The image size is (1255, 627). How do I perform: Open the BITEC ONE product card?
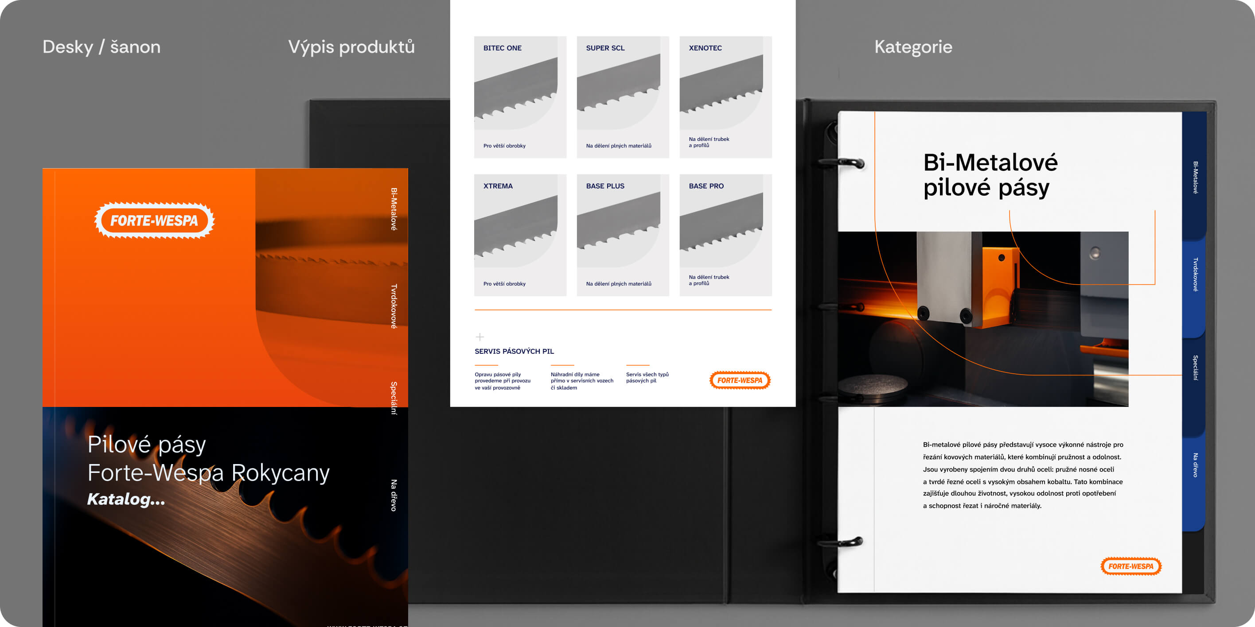tap(520, 97)
